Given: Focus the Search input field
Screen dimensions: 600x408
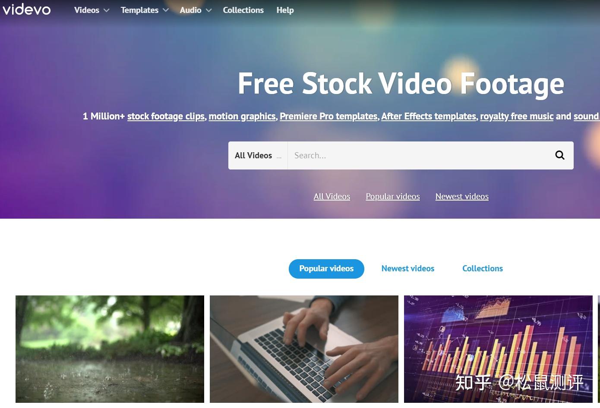Looking at the screenshot, I should [x=417, y=155].
